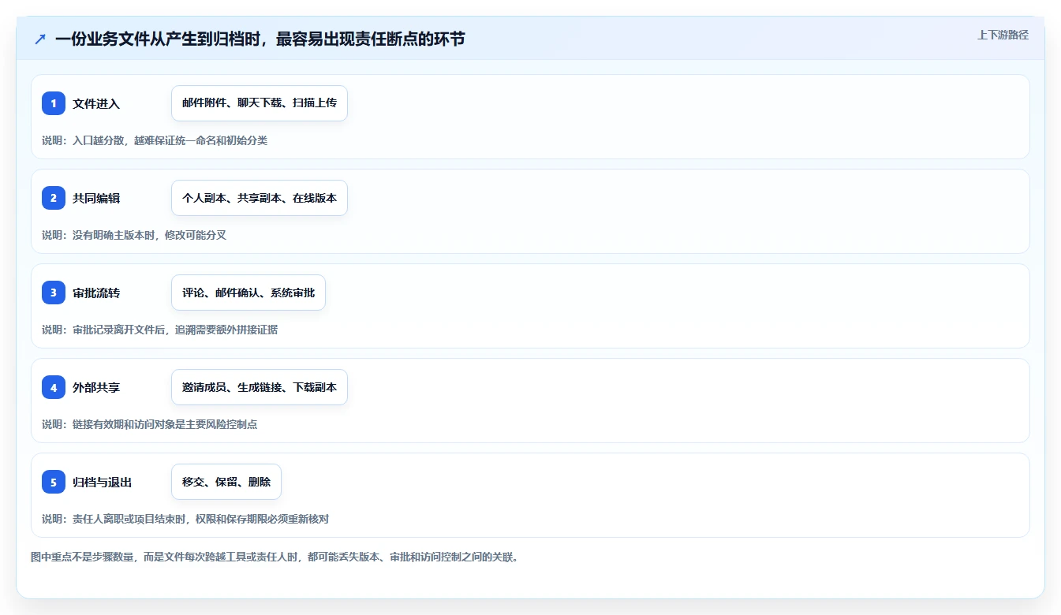Screen dimensions: 1061x615
Task: Click the footer text 图中重点不是步骤数量
Action: [x=275, y=557]
